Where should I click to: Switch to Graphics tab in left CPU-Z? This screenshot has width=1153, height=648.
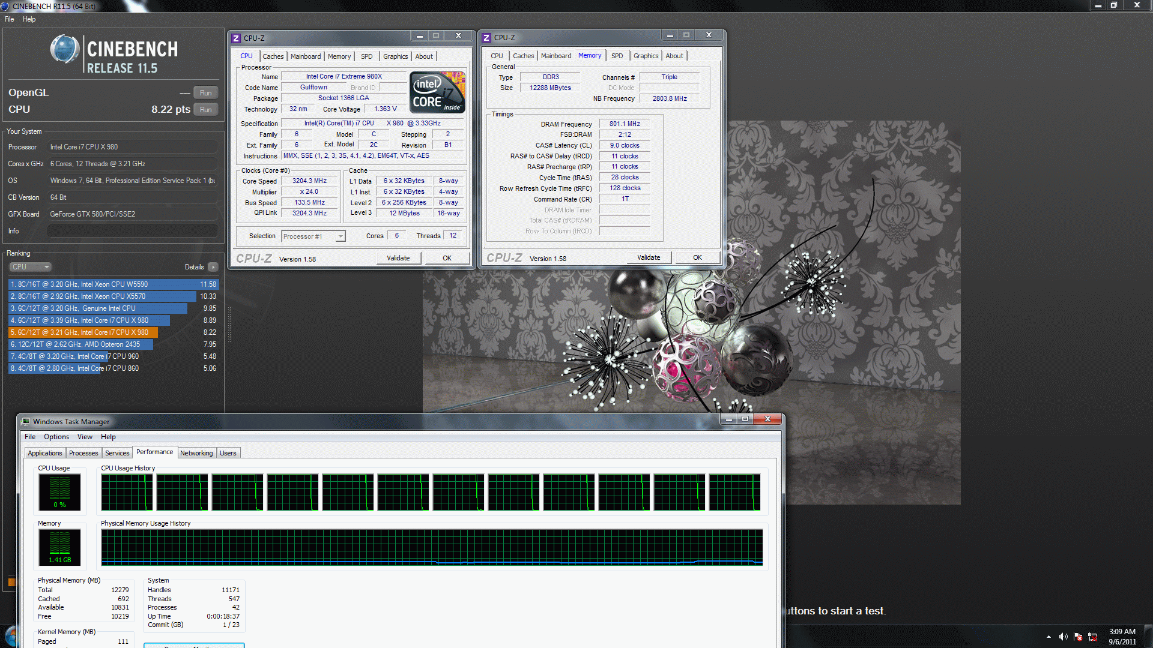pyautogui.click(x=396, y=56)
